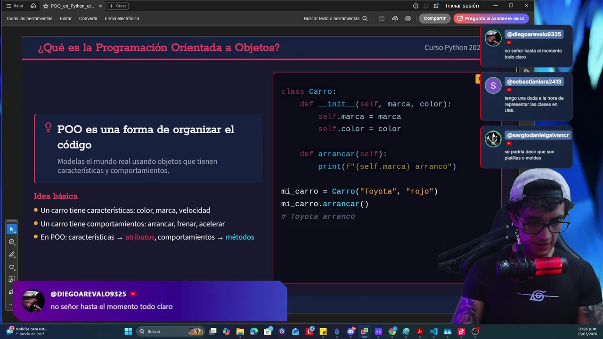Image resolution: width=603 pixels, height=339 pixels.
Task: Open the notifications bell
Action: (426, 6)
